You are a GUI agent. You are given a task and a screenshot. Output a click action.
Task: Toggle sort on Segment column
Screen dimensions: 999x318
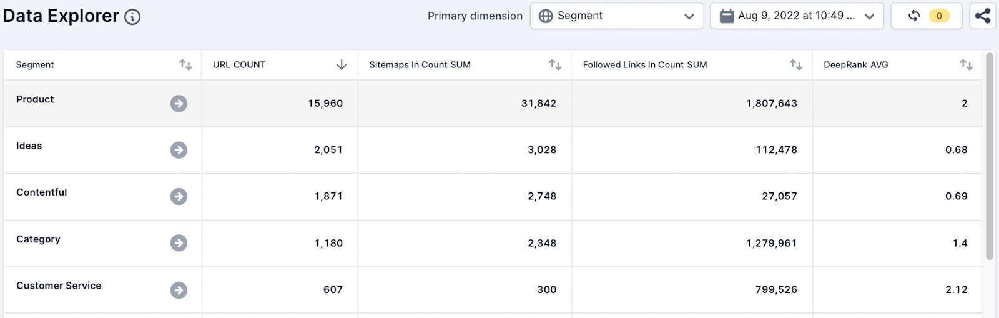pyautogui.click(x=185, y=65)
